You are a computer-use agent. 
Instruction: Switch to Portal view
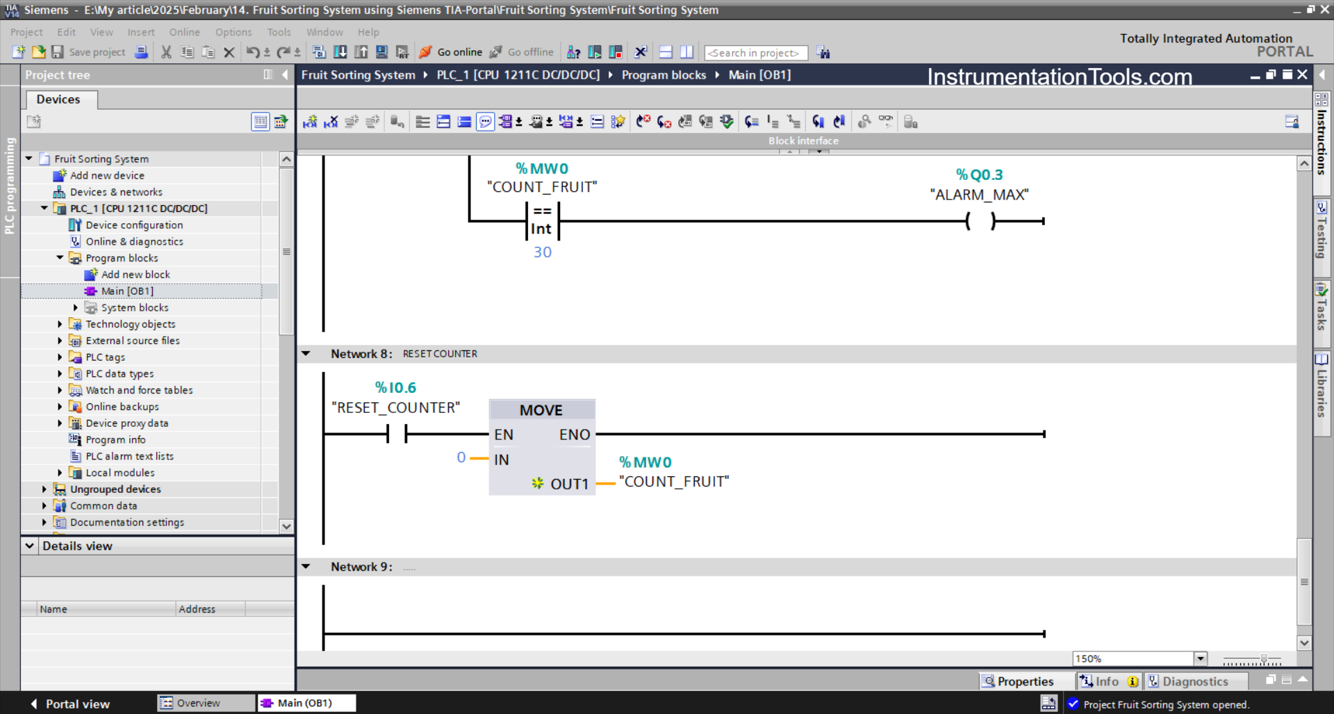pyautogui.click(x=69, y=704)
